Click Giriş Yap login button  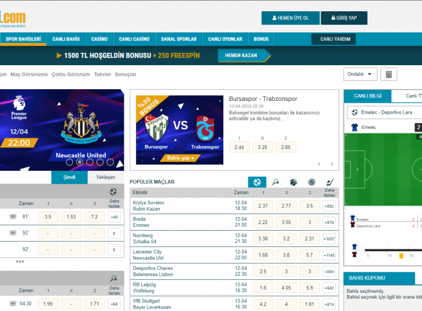pyautogui.click(x=344, y=18)
